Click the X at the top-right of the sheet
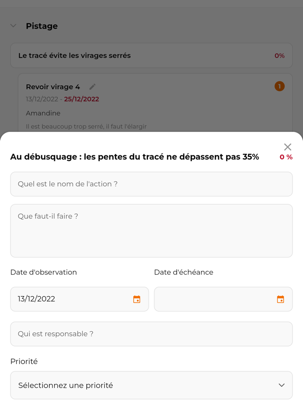Image resolution: width=303 pixels, height=404 pixels. pos(287,147)
